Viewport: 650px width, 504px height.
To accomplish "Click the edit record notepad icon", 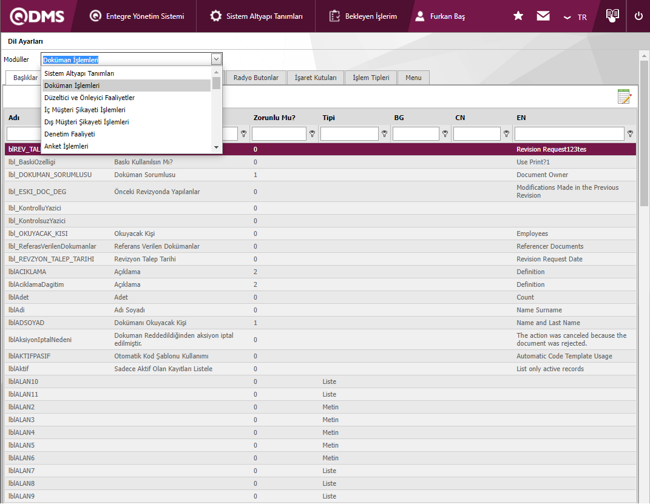I will [x=625, y=96].
